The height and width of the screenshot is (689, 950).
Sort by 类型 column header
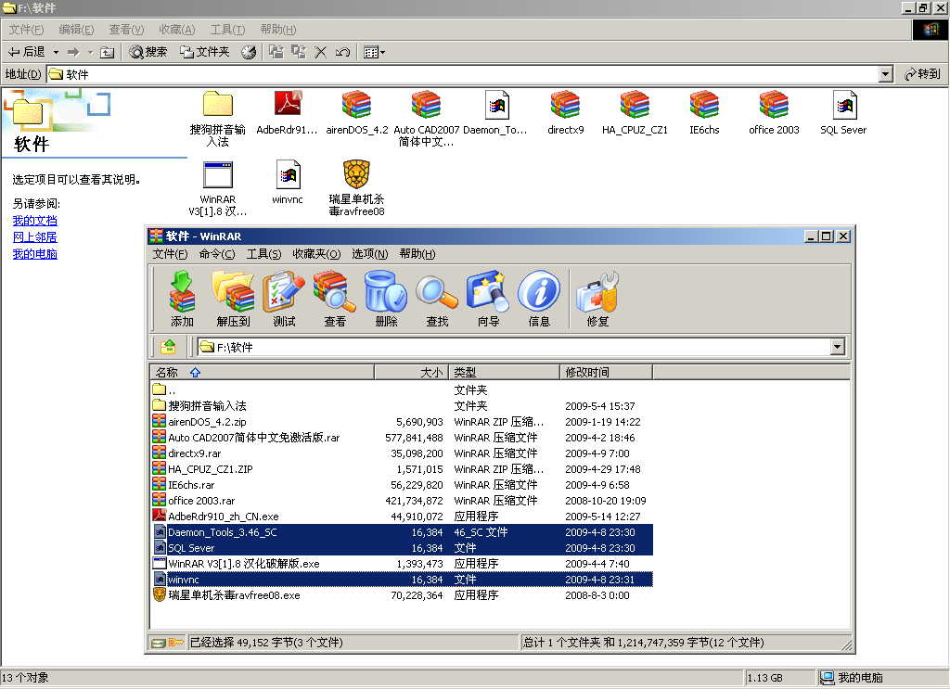pyautogui.click(x=504, y=372)
